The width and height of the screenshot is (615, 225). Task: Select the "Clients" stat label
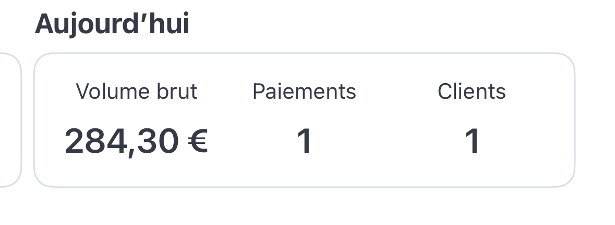pos(472,91)
